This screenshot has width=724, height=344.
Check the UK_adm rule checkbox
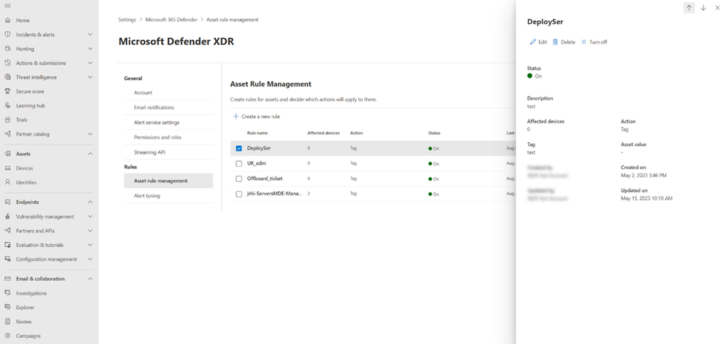[239, 163]
